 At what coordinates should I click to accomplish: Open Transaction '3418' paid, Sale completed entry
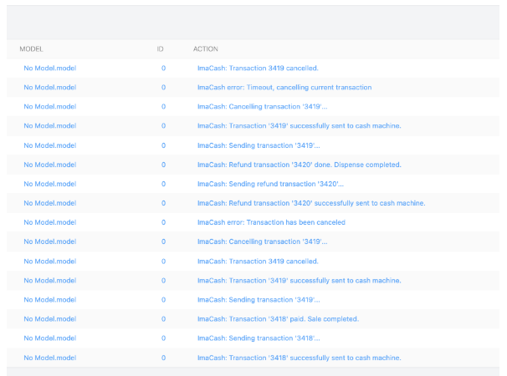point(278,319)
